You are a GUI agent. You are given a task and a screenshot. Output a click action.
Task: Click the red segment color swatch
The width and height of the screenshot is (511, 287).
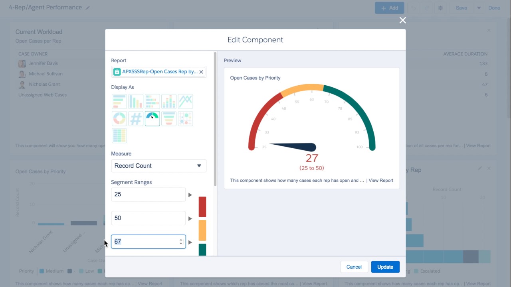202,207
